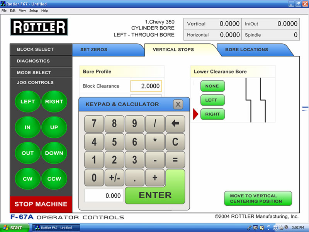Viewport: 309px width, 232px height.
Task: Jog the machine LEFT
Action: [x=27, y=102]
